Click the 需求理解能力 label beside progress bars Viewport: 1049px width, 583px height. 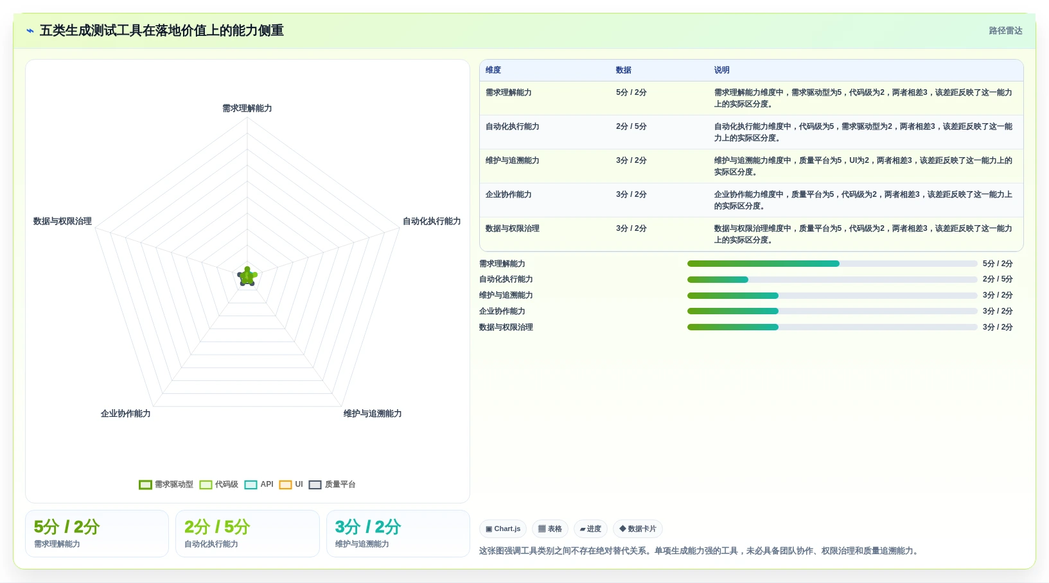click(x=502, y=264)
